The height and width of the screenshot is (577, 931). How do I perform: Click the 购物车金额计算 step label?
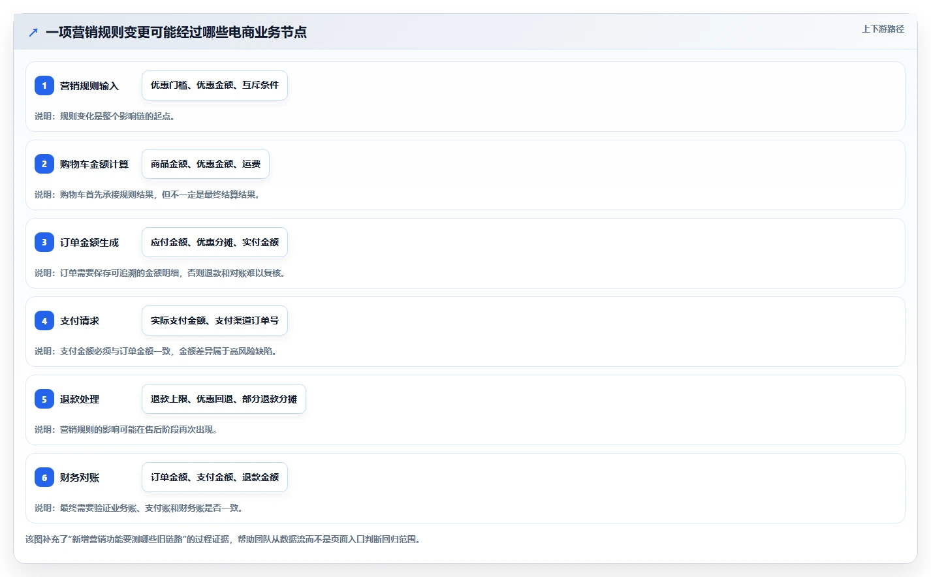(x=94, y=164)
